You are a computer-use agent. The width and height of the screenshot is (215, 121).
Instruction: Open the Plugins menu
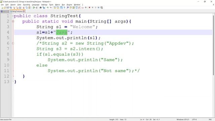(69, 5)
